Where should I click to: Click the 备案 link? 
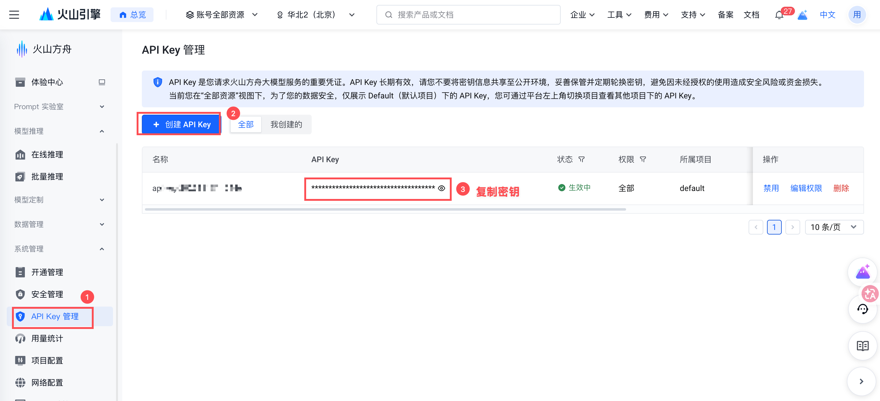click(x=726, y=15)
